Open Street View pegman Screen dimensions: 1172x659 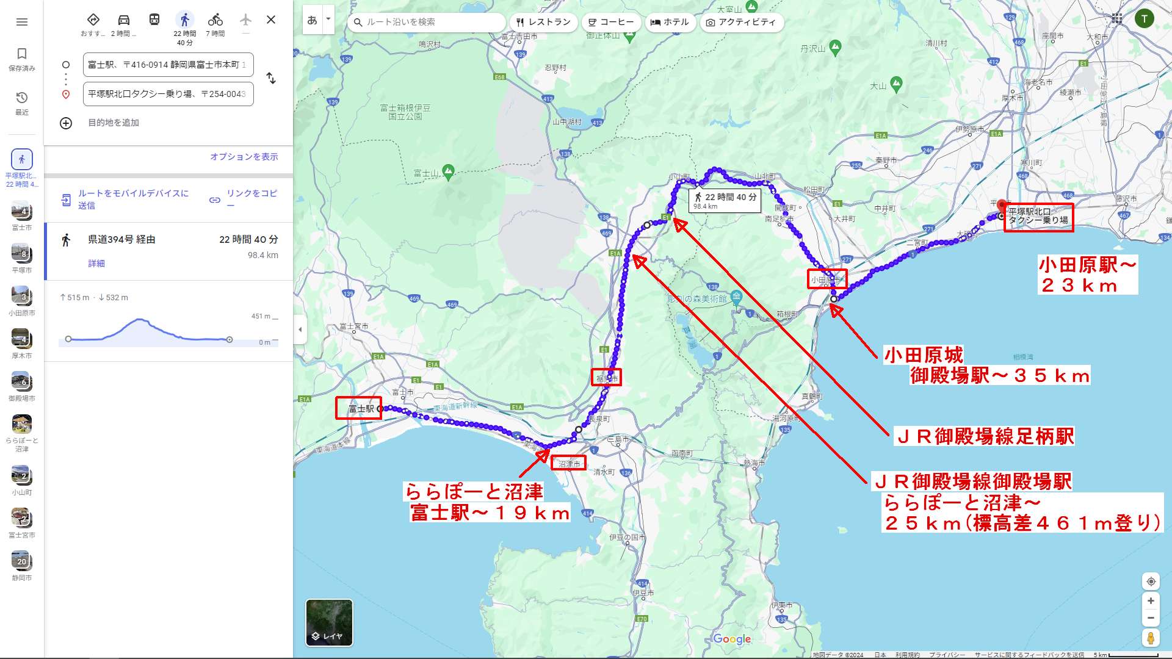click(1151, 638)
